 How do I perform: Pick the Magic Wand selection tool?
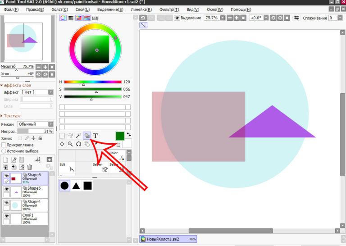point(78,136)
